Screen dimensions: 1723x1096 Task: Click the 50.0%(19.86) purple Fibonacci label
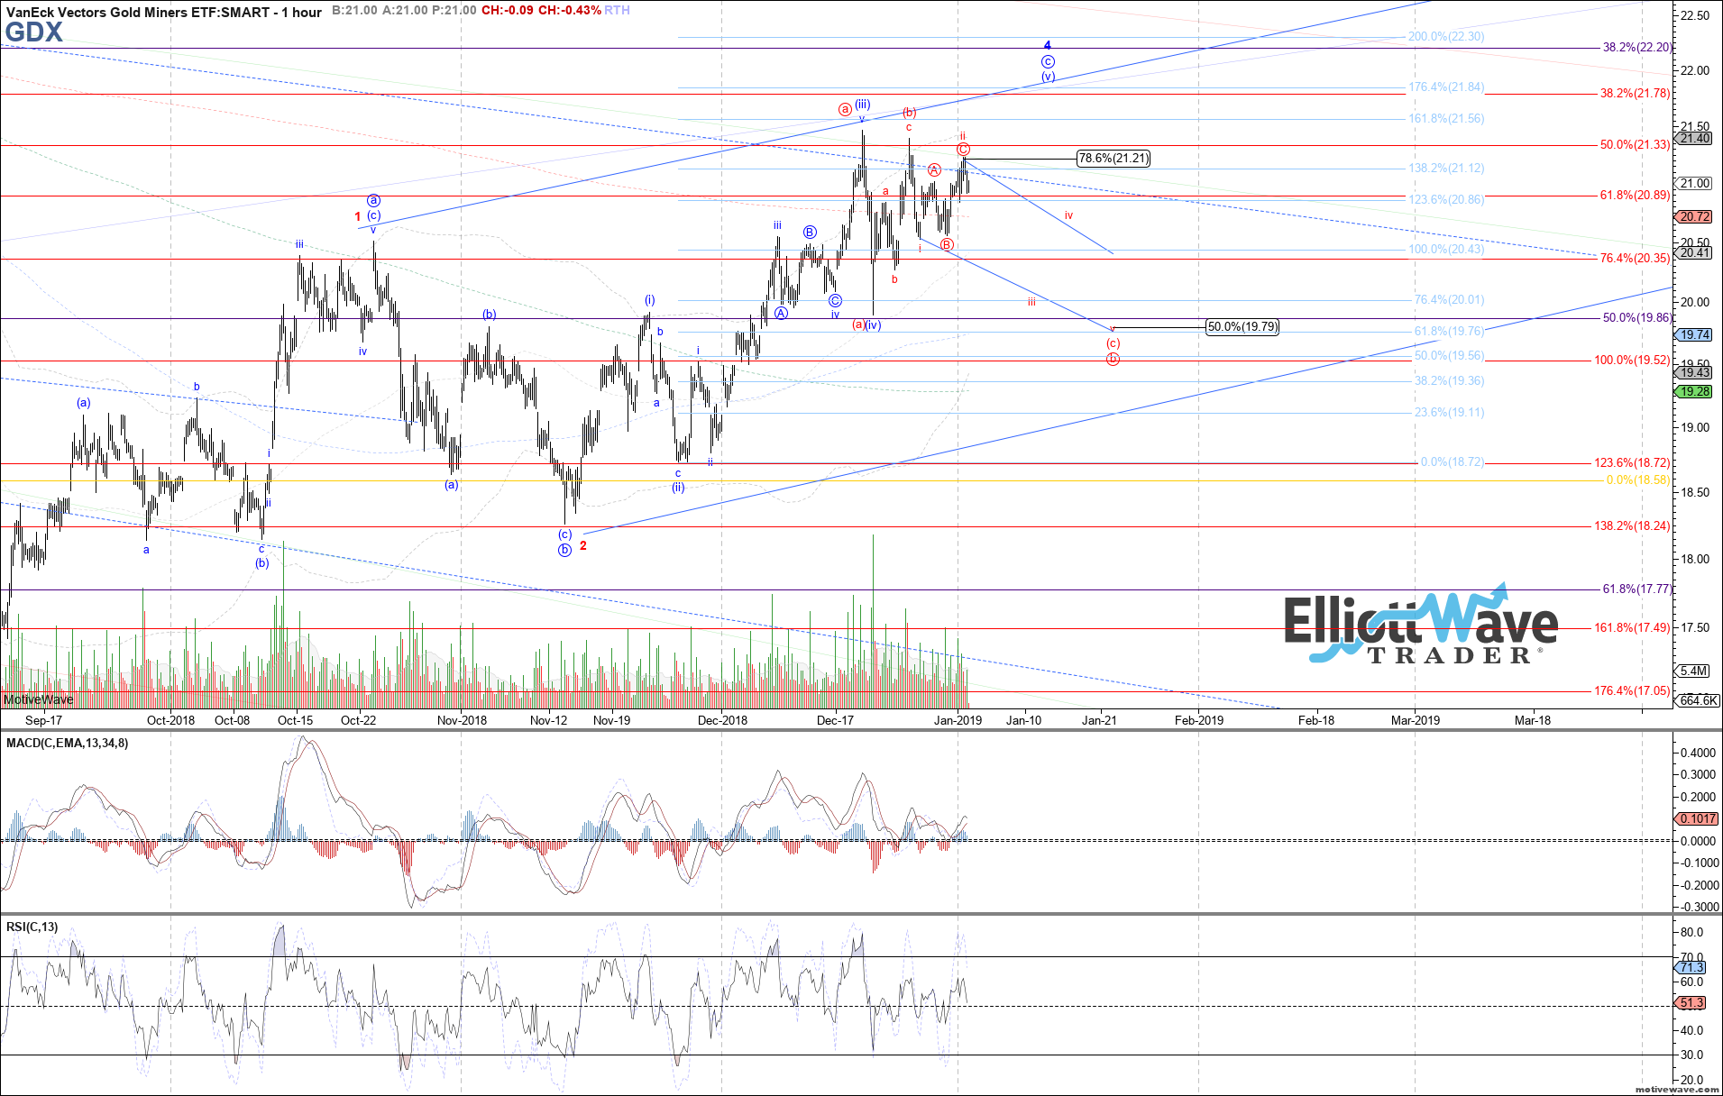coord(1637,318)
